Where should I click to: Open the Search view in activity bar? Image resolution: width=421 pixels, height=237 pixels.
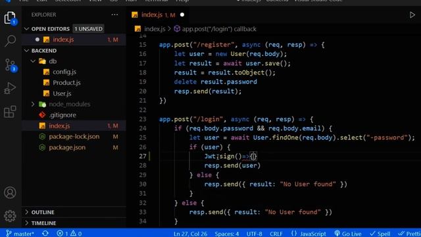[11, 41]
